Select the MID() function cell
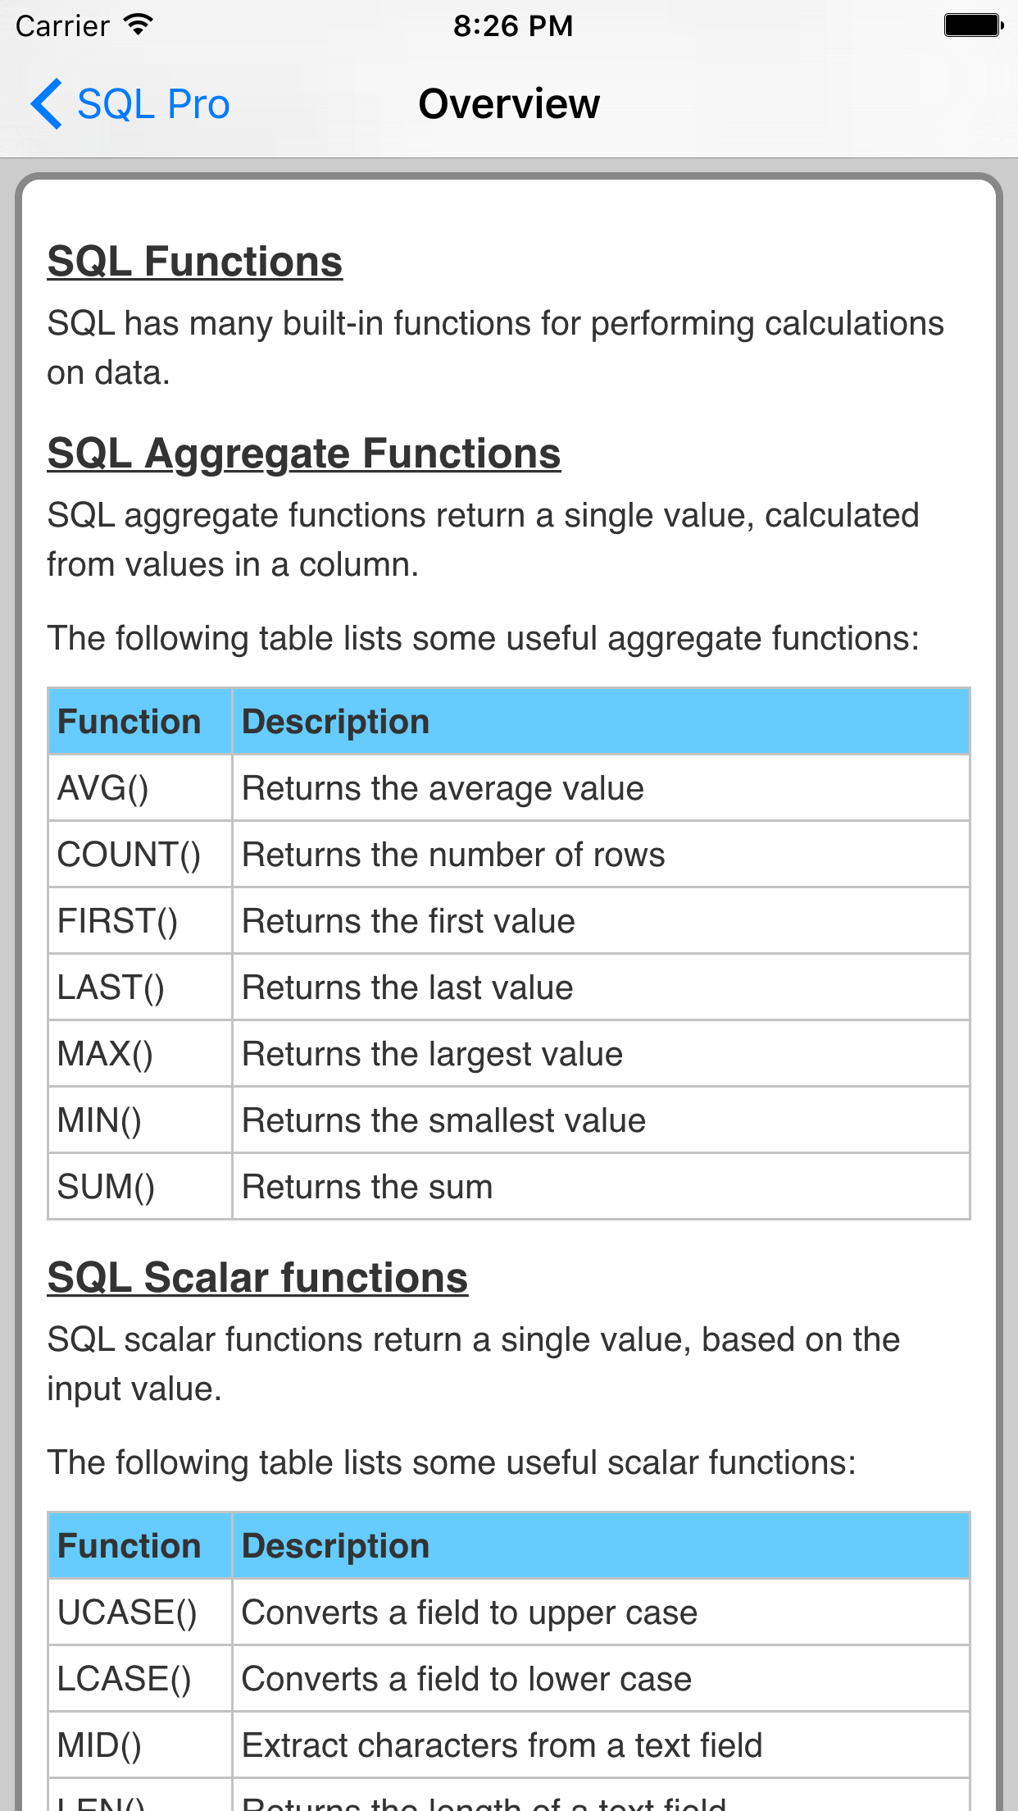Screen dimensions: 1018x1811 99,1745
